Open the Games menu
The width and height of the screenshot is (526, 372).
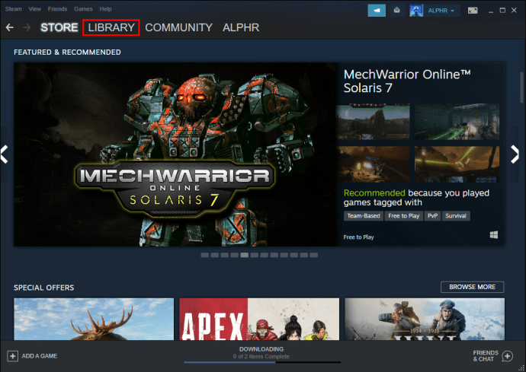click(x=83, y=9)
